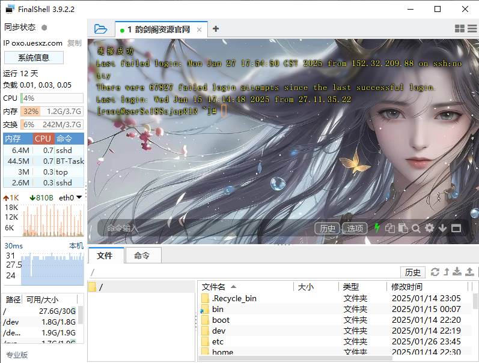The width and height of the screenshot is (479, 363).
Task: Go up to the parent directory icon
Action: click(x=447, y=272)
